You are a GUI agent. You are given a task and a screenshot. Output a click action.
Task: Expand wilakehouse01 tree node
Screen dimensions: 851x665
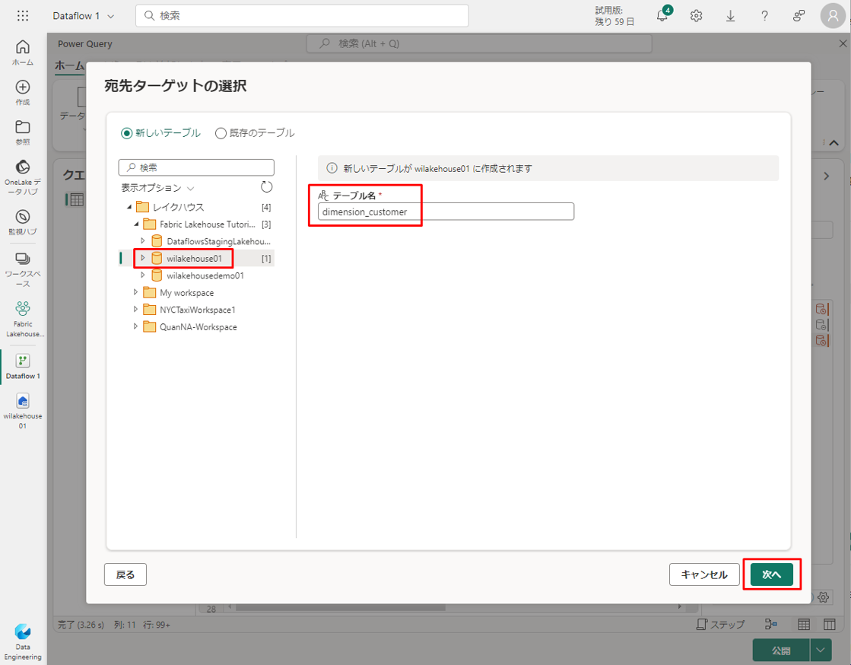tap(143, 258)
